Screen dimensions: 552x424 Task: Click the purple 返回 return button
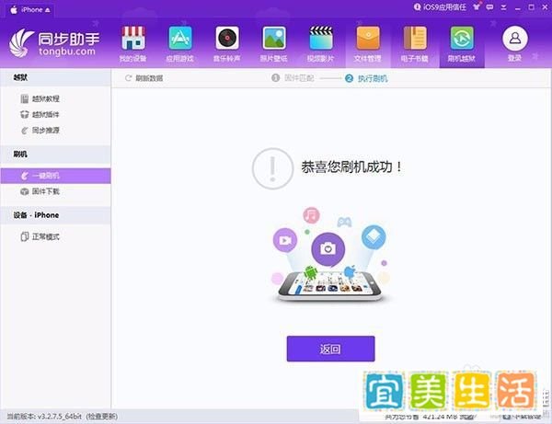pyautogui.click(x=330, y=349)
